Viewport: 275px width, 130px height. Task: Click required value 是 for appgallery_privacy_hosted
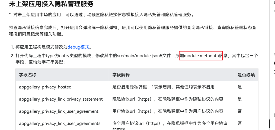pyautogui.click(x=240, y=87)
